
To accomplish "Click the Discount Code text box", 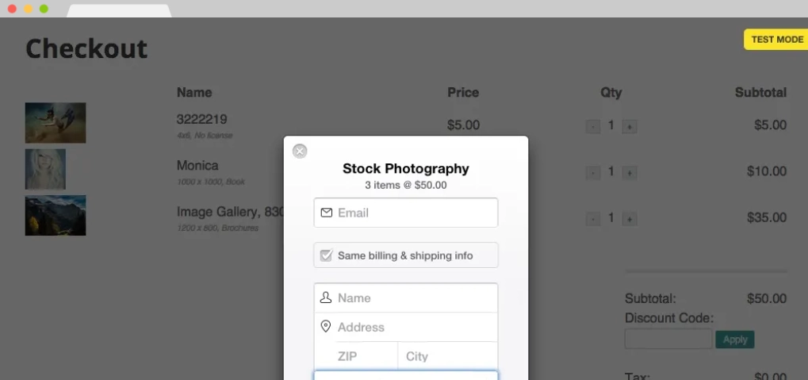I will pos(668,339).
